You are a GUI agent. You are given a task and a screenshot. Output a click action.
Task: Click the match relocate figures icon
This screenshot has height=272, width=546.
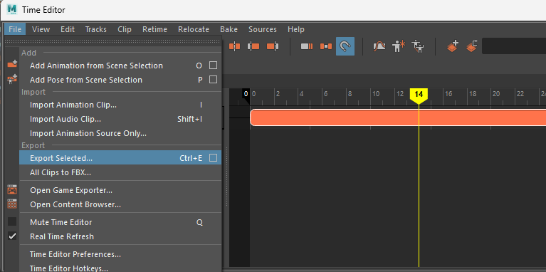pos(418,46)
